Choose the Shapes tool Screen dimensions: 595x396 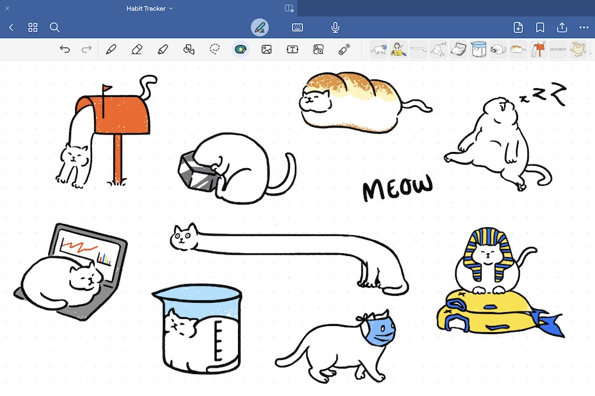[x=189, y=49]
